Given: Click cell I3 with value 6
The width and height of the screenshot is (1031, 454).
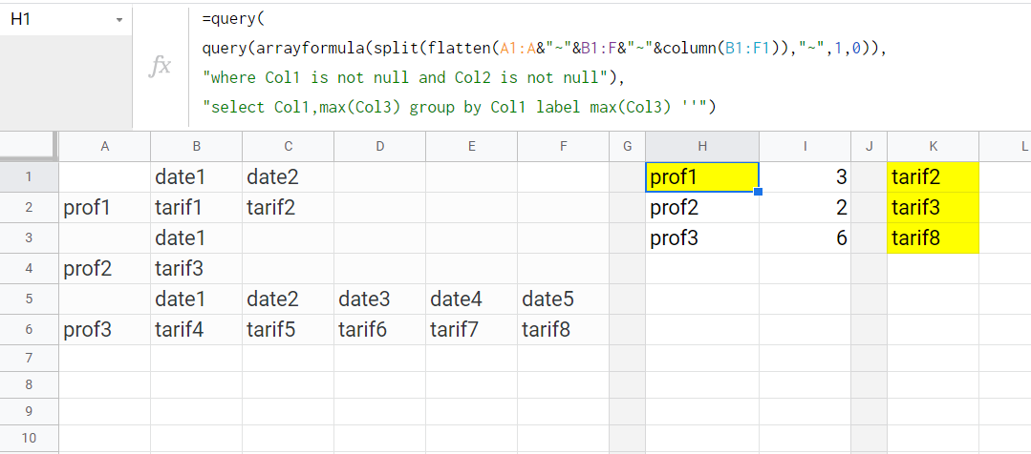Looking at the screenshot, I should tap(805, 238).
